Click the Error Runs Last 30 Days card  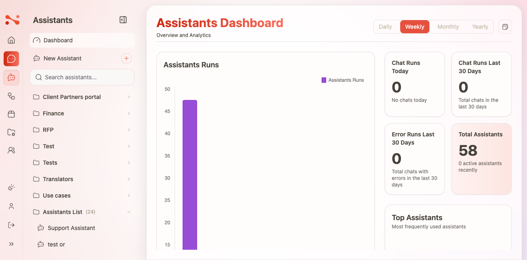click(x=415, y=159)
